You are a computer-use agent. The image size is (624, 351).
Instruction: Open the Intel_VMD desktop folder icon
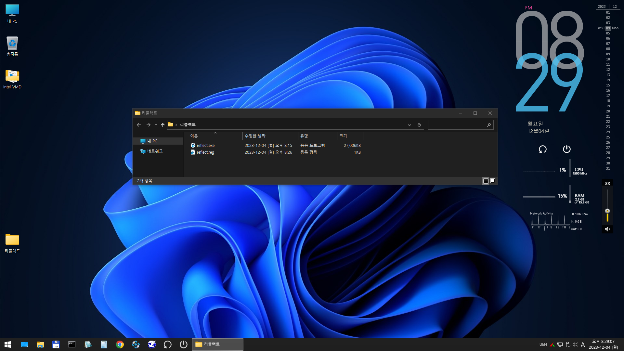12,79
